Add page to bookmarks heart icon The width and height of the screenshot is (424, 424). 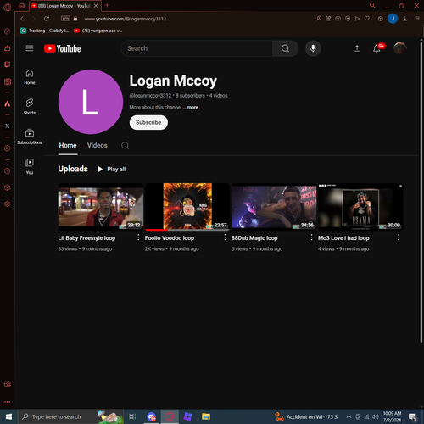click(366, 19)
